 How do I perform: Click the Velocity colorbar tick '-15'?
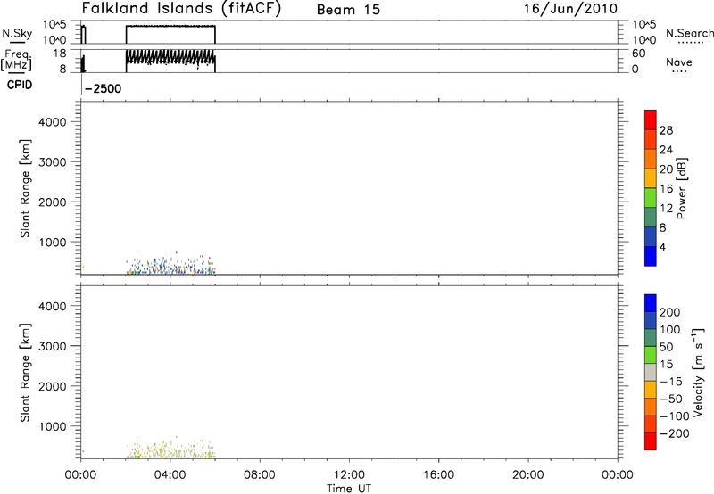(x=670, y=382)
